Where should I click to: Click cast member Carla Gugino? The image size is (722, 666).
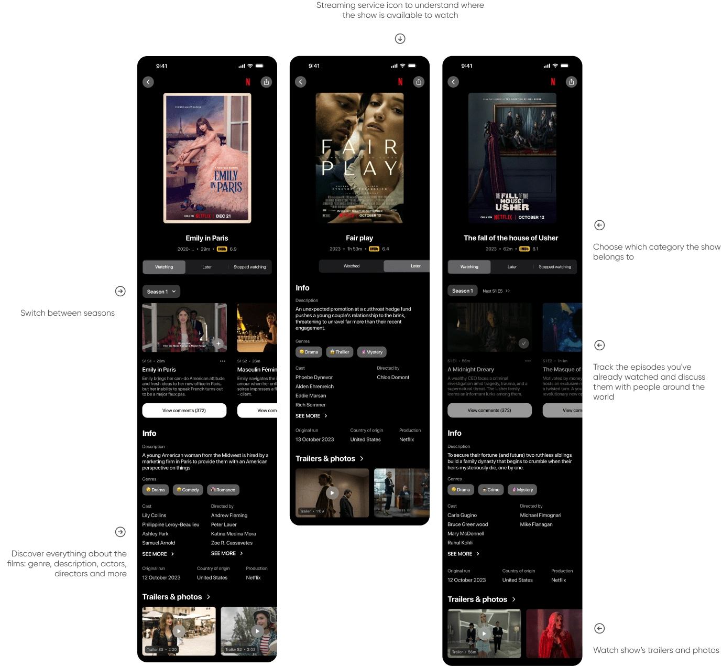(x=462, y=515)
